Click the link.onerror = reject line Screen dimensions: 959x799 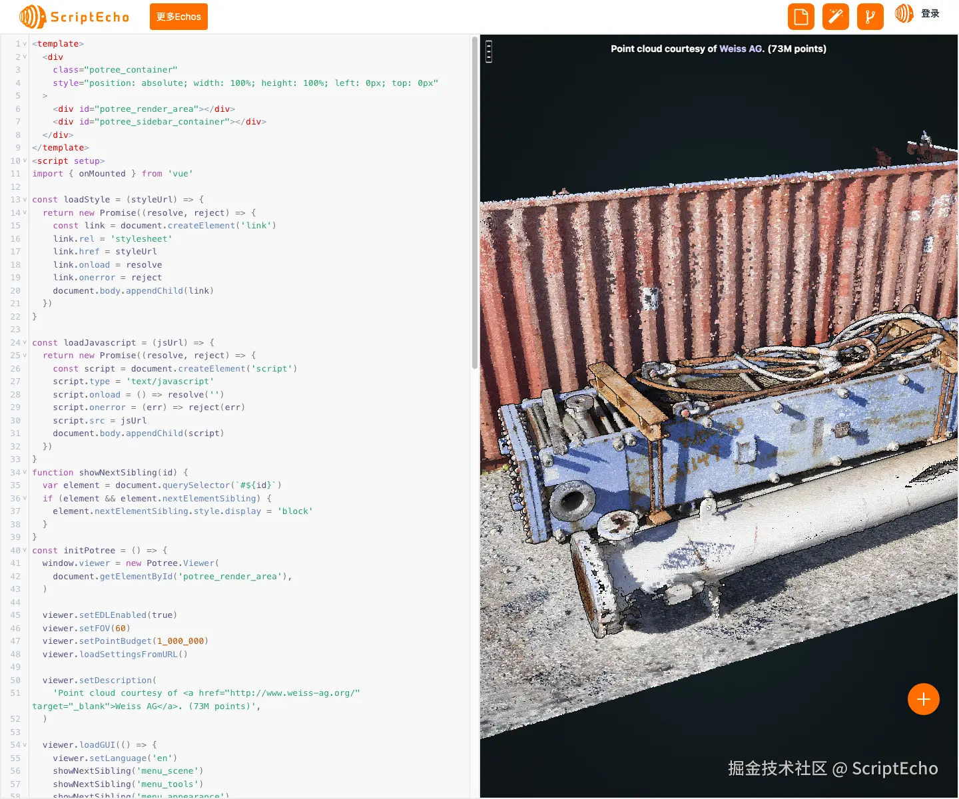click(x=107, y=278)
